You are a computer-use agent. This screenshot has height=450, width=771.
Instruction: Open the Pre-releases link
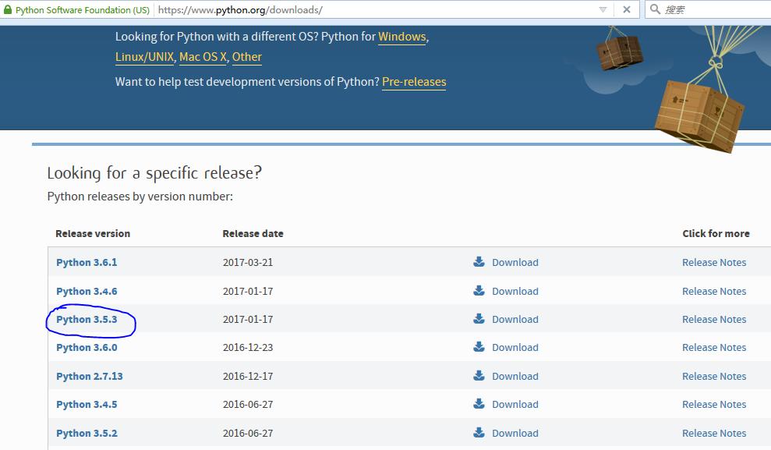click(414, 82)
